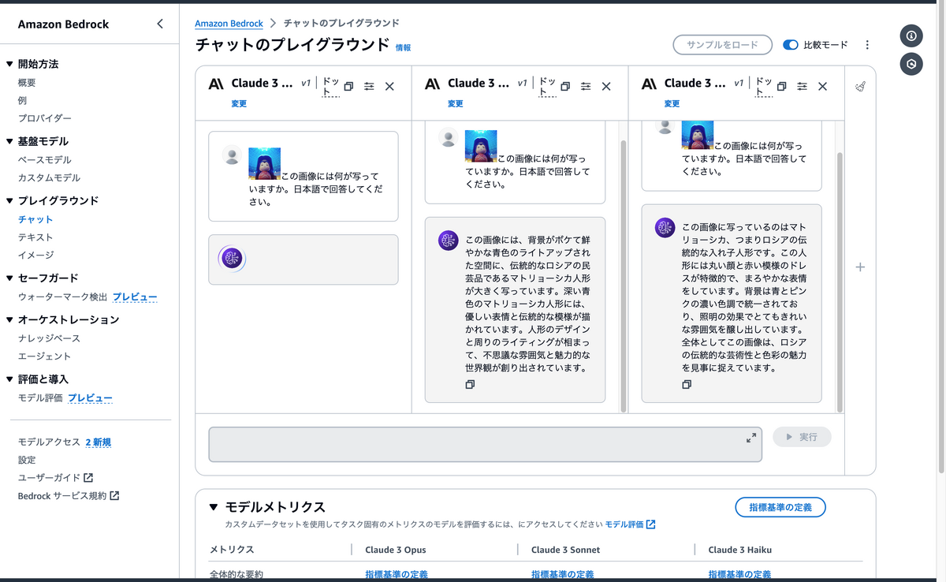The image size is (946, 582).
Task: Click user avatar icon in left panel message
Action: 232,155
